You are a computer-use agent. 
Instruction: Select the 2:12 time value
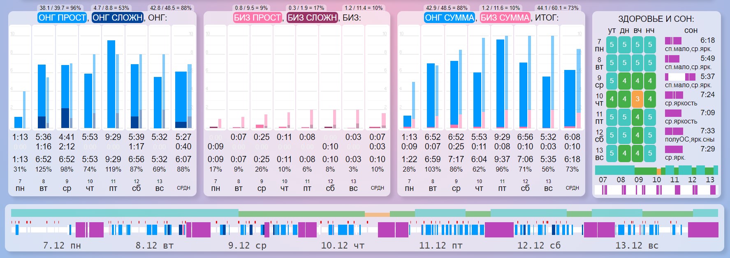(67, 146)
